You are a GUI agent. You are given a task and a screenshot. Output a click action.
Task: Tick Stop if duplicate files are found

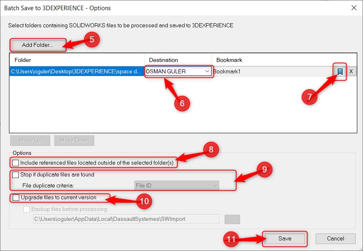coord(16,175)
